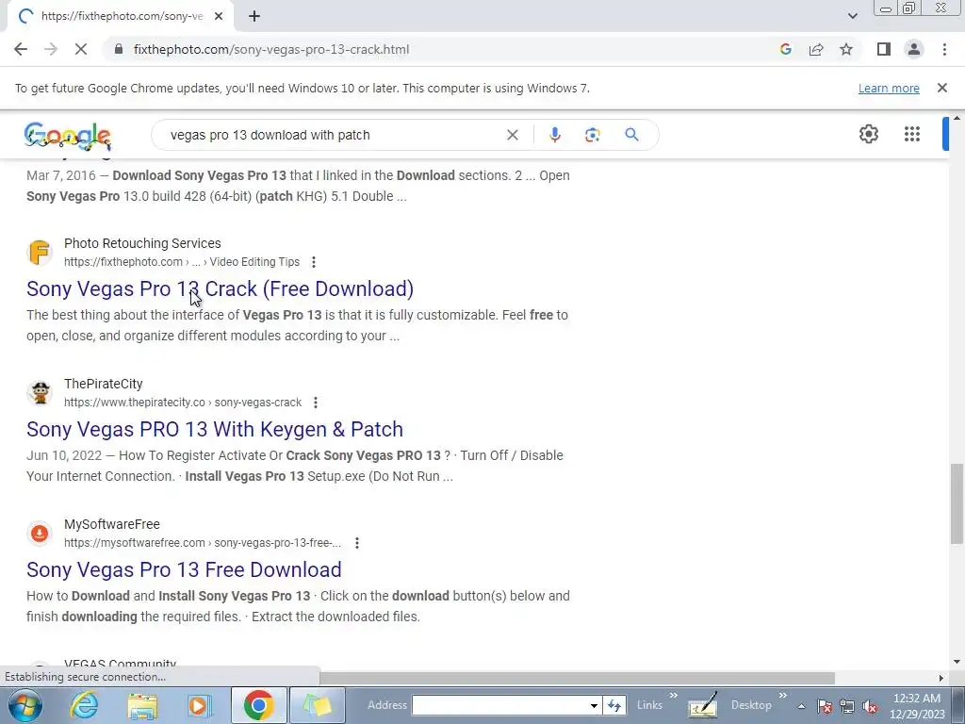Click the vertical scrollbar thumb
This screenshot has width=965, height=724.
click(957, 504)
